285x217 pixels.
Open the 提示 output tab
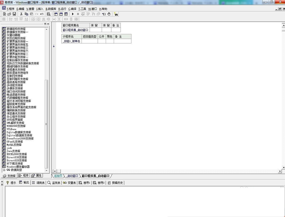pos(11,183)
